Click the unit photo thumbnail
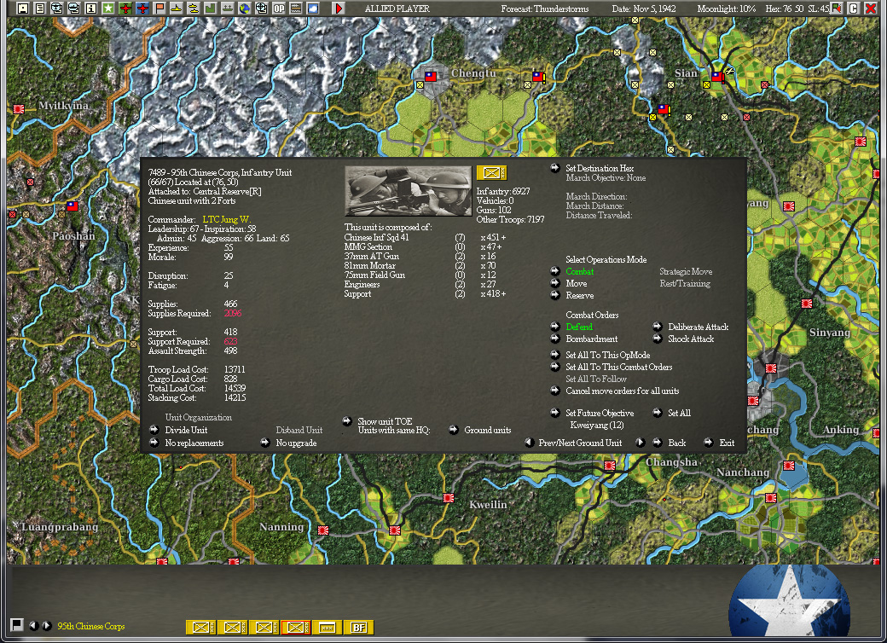Viewport: 887px width, 643px height. (408, 191)
